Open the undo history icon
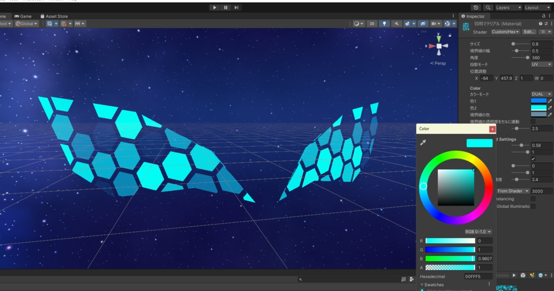The image size is (554, 291). (476, 8)
